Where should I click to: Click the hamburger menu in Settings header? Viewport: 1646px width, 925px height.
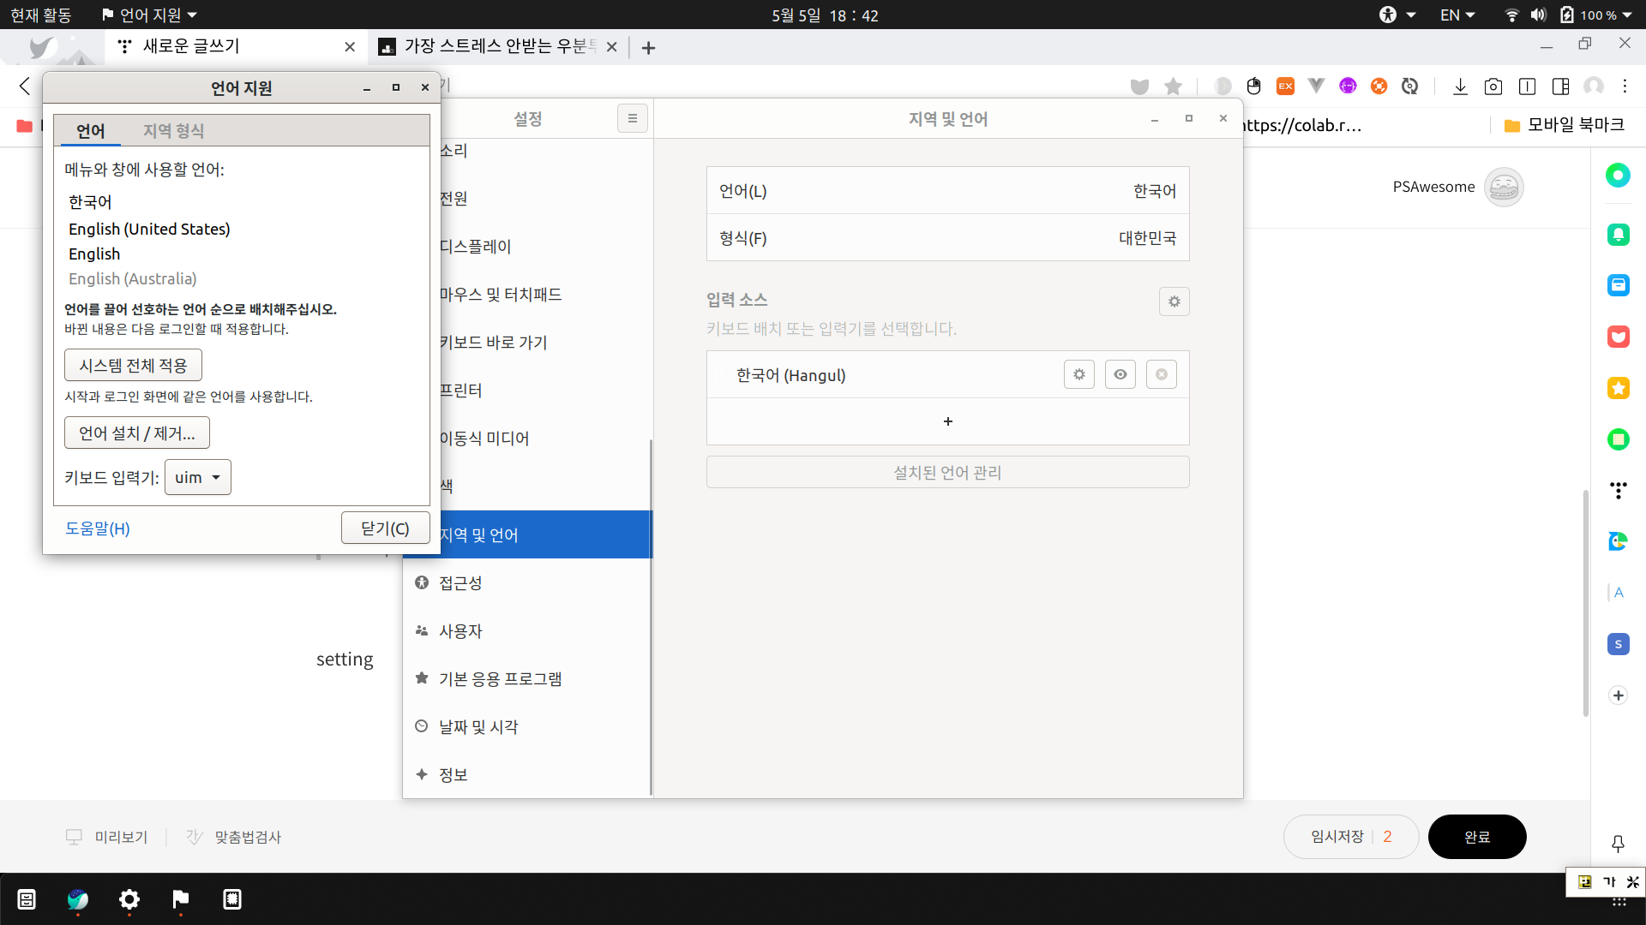(x=632, y=118)
